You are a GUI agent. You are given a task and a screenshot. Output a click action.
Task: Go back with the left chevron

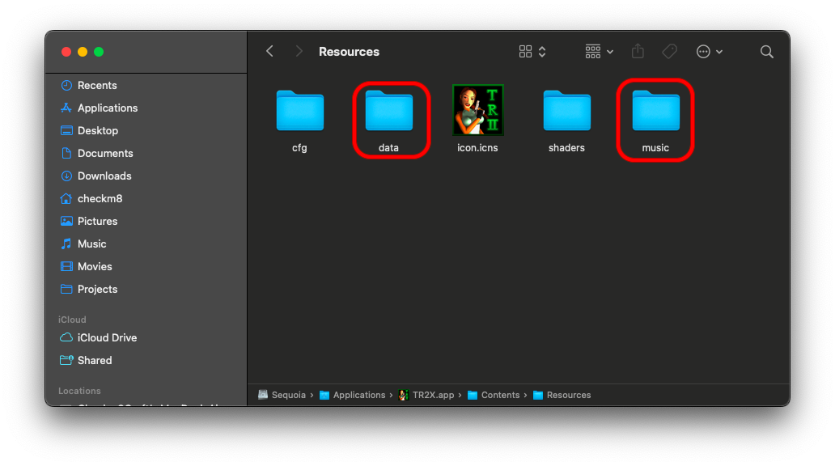tap(270, 52)
